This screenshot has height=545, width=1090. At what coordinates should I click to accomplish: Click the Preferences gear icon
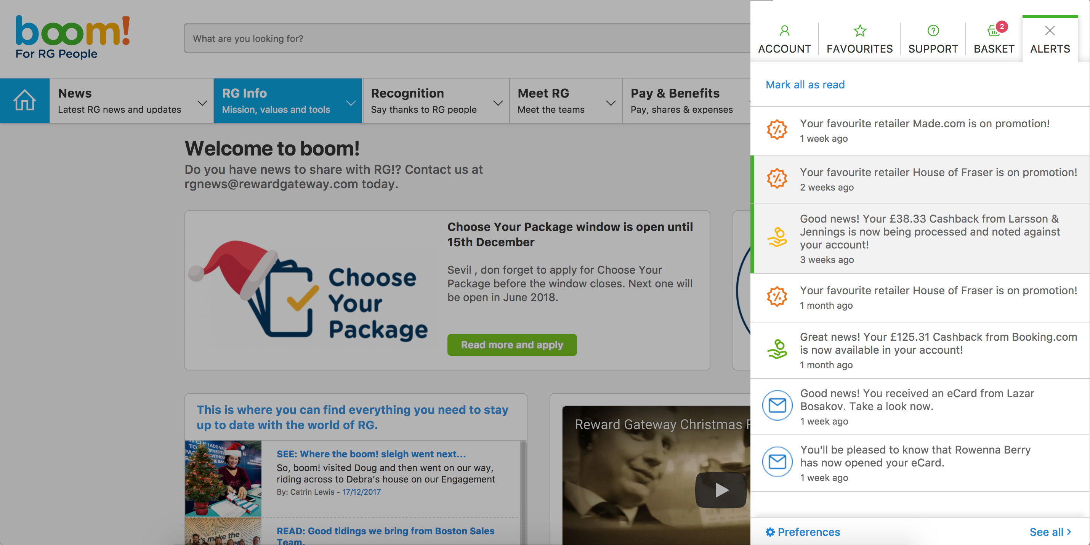coord(770,532)
